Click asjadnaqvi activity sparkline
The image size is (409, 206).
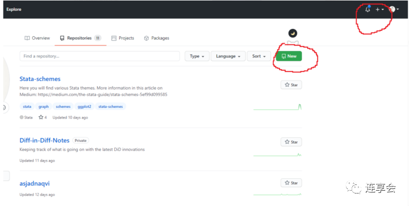click(x=278, y=194)
